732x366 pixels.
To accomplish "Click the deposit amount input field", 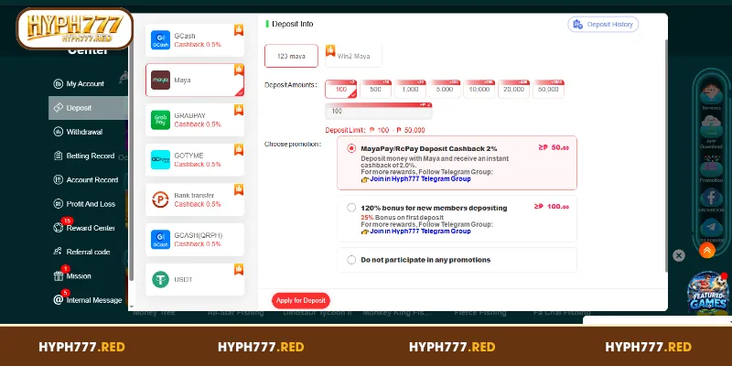I will (x=379, y=111).
